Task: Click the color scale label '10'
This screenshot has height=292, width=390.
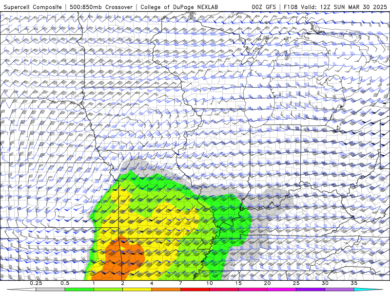Action: click(210, 283)
